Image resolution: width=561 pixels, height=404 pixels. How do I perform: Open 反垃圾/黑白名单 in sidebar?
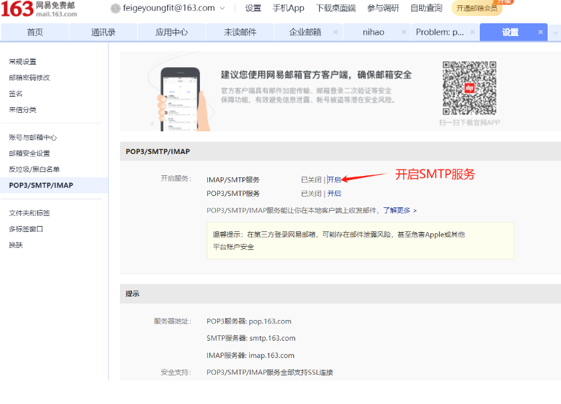(34, 169)
